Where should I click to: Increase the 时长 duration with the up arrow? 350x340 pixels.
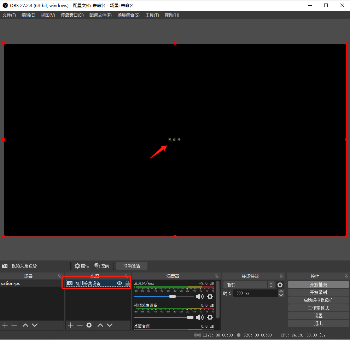pyautogui.click(x=281, y=292)
